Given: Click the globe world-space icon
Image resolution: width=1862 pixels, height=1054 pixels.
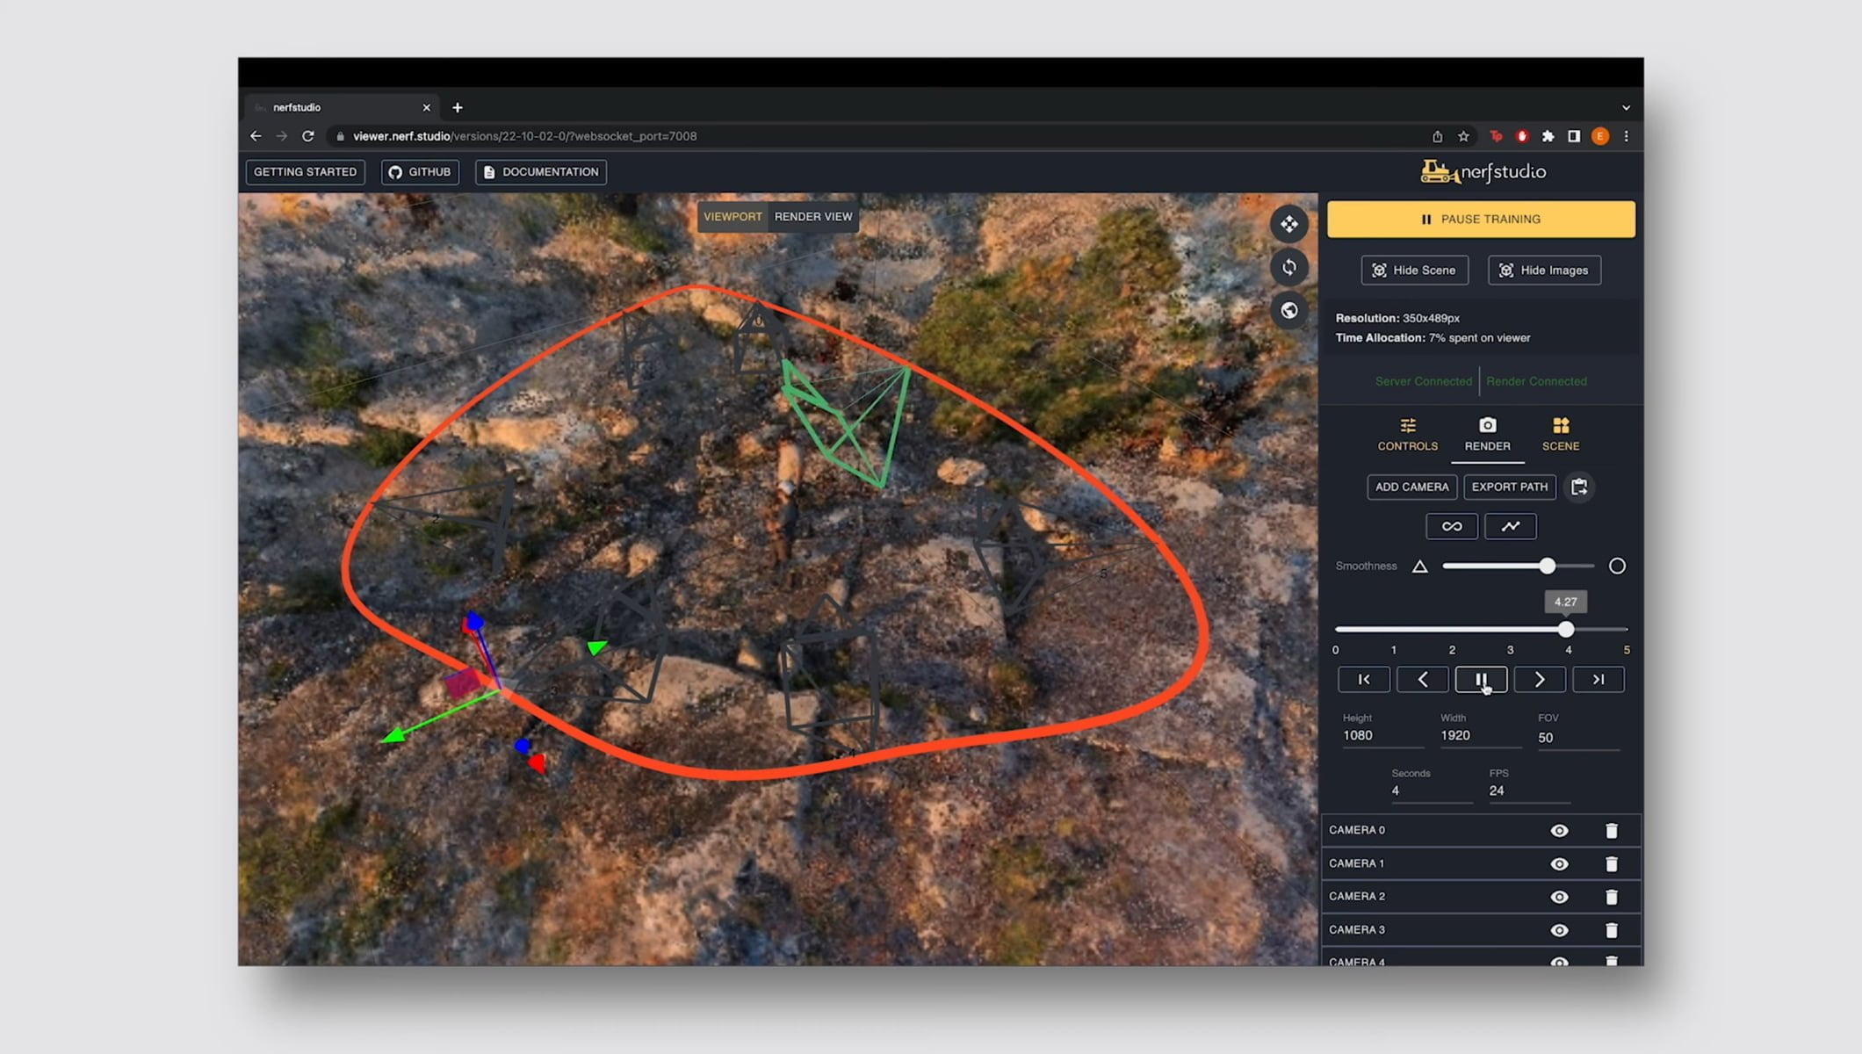Looking at the screenshot, I should (x=1288, y=310).
